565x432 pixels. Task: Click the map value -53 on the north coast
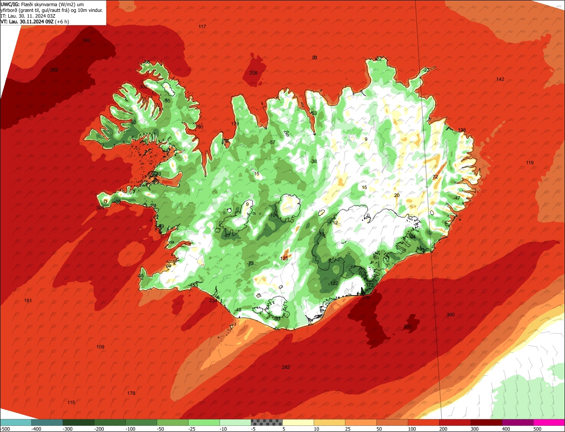pyautogui.click(x=314, y=113)
